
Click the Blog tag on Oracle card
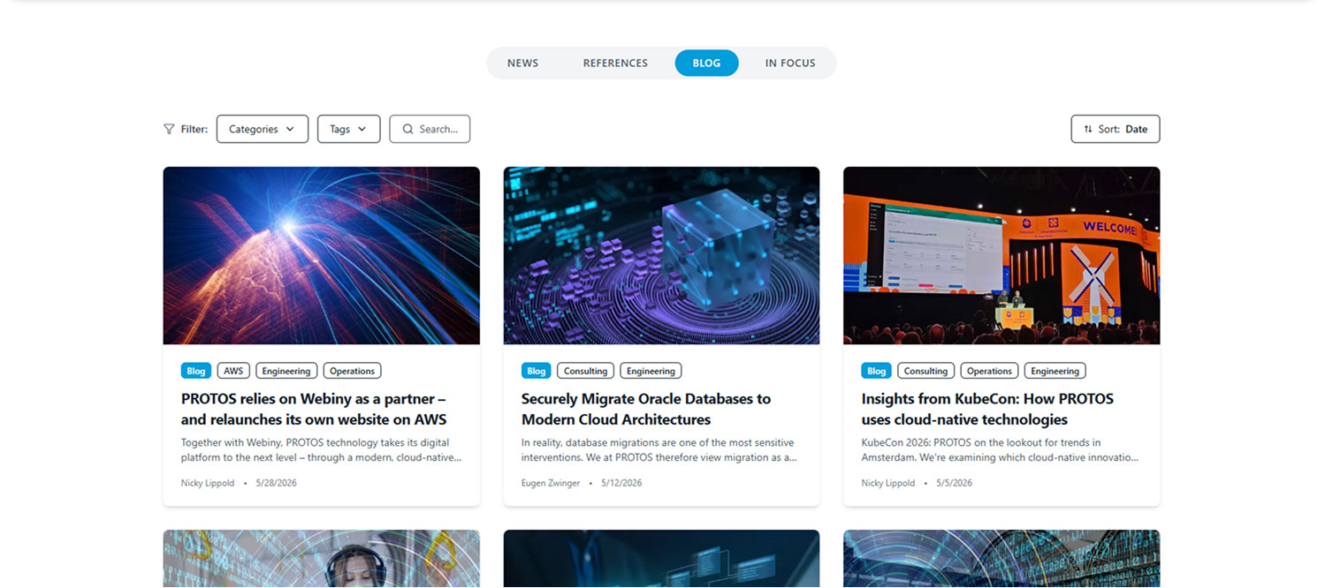[537, 371]
